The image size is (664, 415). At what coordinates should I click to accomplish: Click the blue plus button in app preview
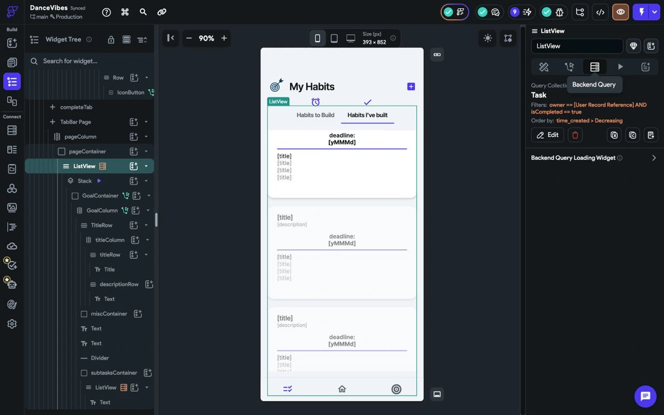(x=411, y=87)
